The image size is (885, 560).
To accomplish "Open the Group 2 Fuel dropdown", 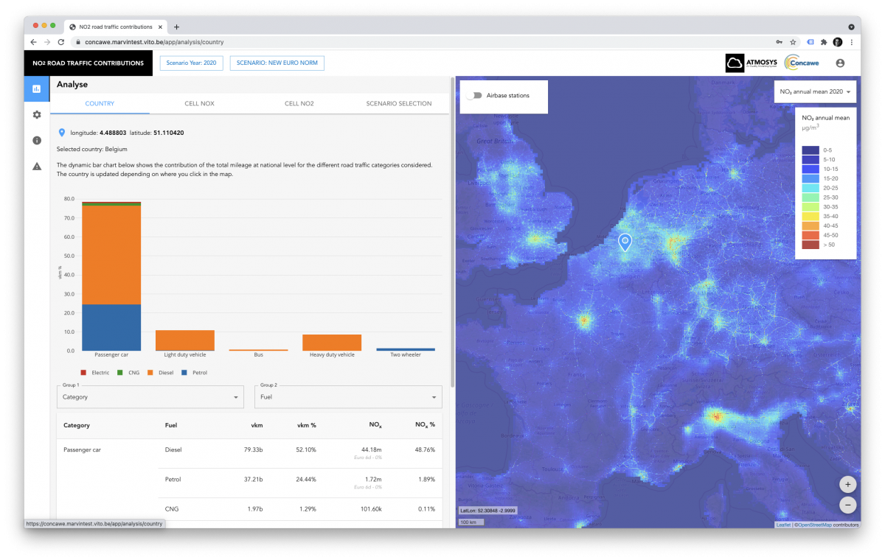I will (x=347, y=397).
